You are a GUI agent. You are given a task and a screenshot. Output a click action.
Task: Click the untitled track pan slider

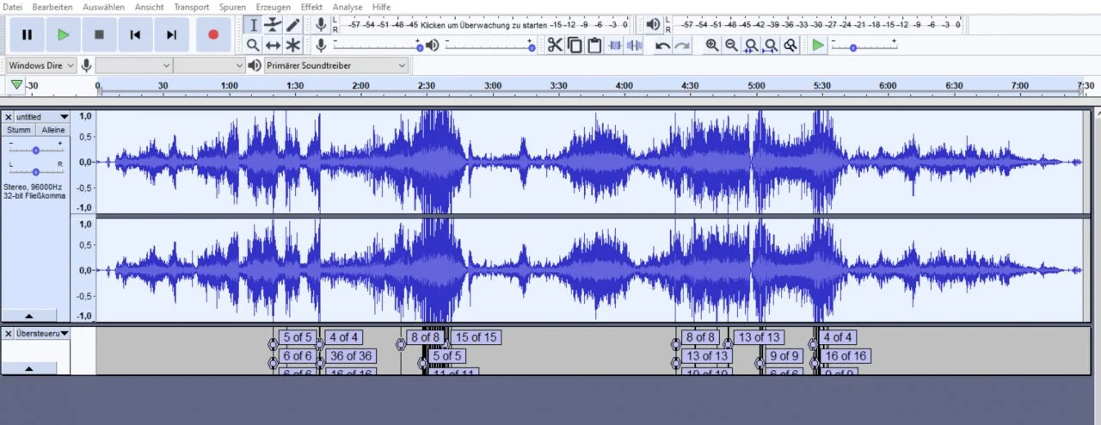tap(35, 170)
